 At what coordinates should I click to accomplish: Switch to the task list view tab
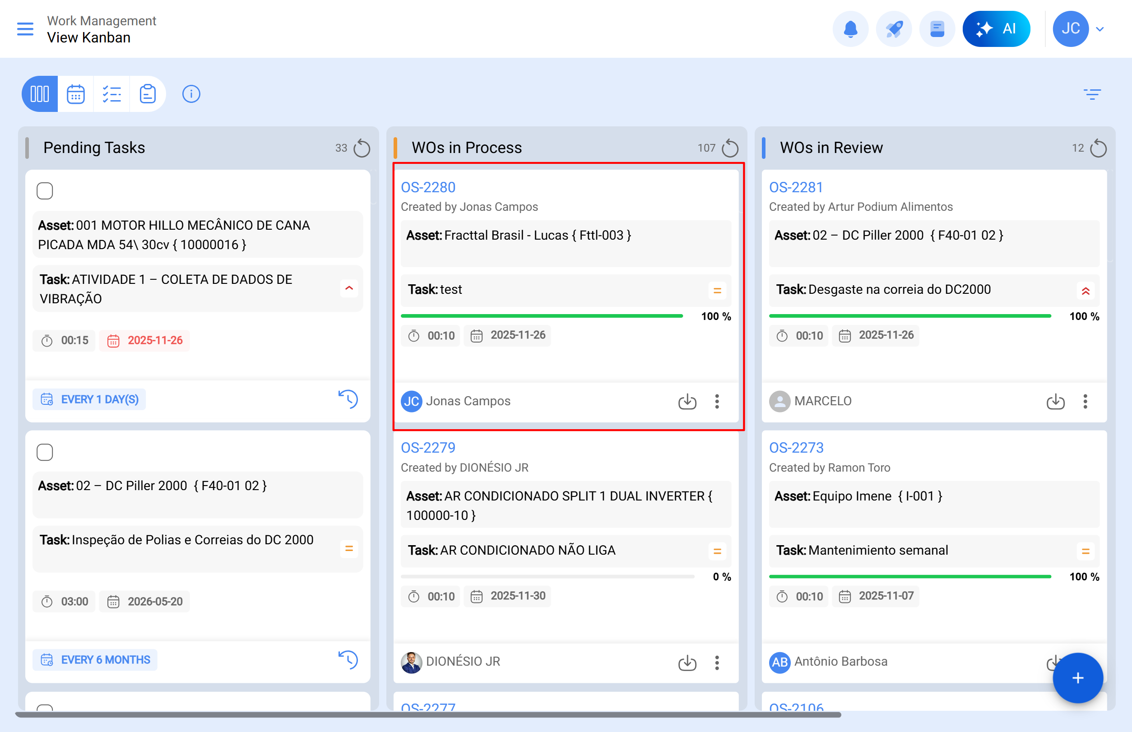click(x=112, y=94)
